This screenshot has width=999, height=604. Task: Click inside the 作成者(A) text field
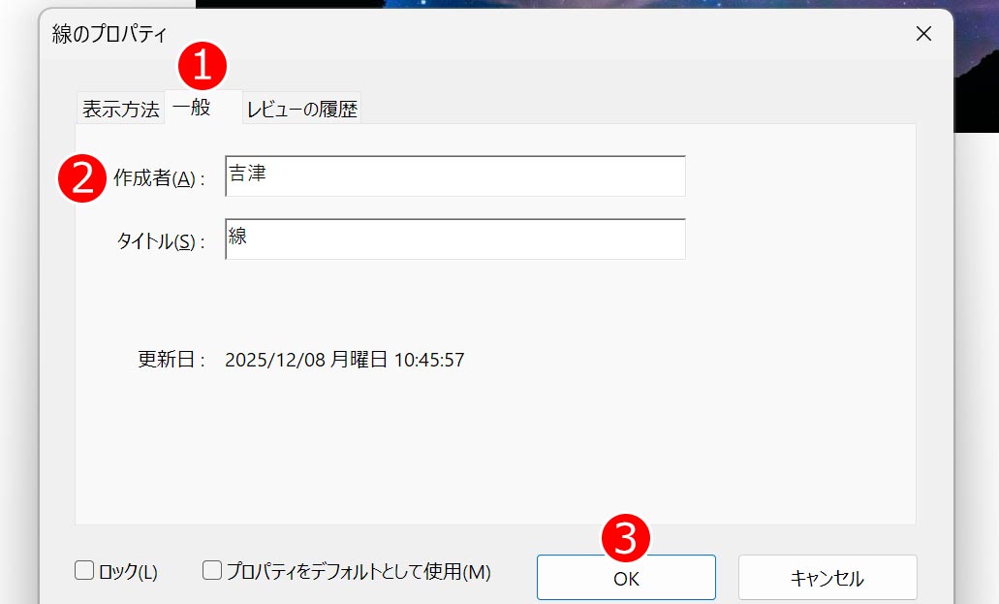(x=453, y=175)
